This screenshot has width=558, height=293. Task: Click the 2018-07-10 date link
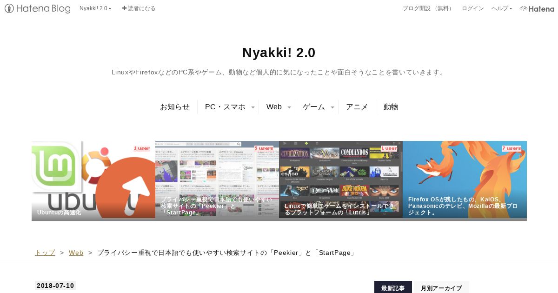55,286
